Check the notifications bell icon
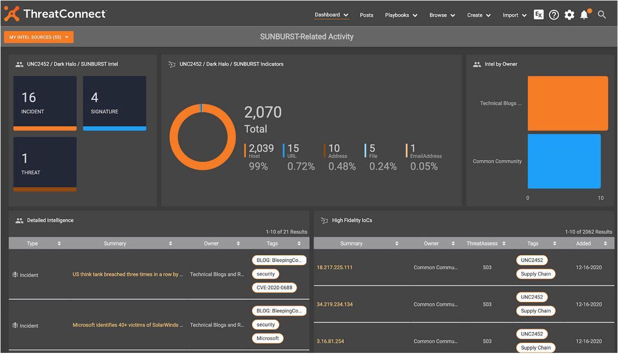Image resolution: width=618 pixels, height=354 pixels. click(584, 15)
